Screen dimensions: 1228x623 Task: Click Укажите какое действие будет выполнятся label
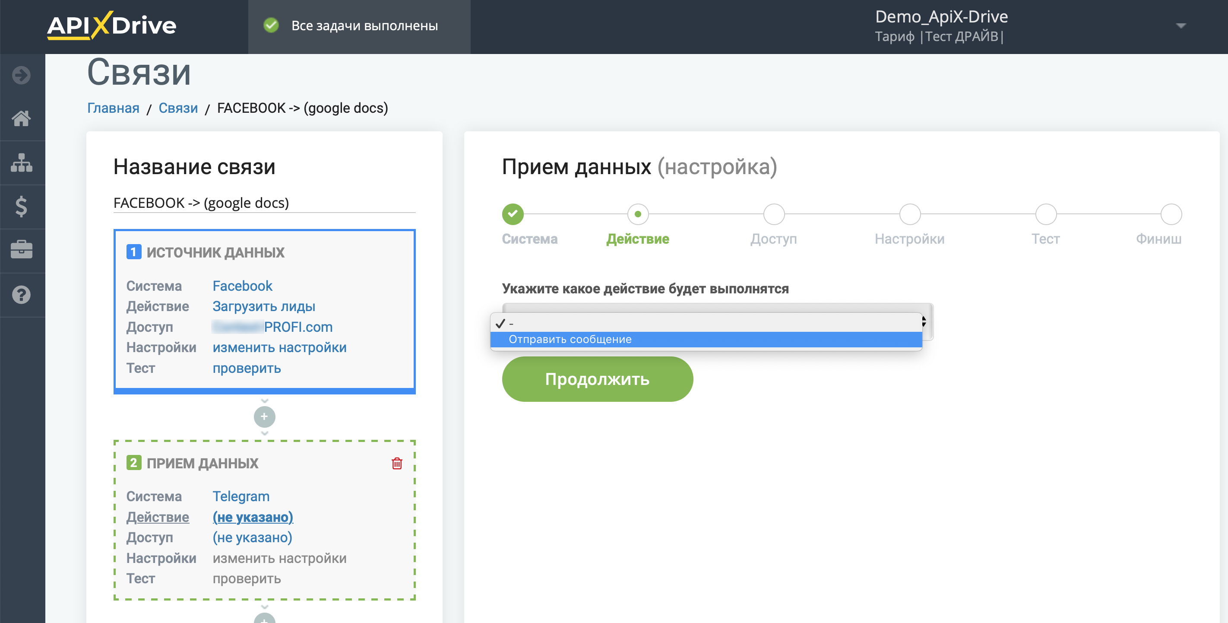coord(645,288)
